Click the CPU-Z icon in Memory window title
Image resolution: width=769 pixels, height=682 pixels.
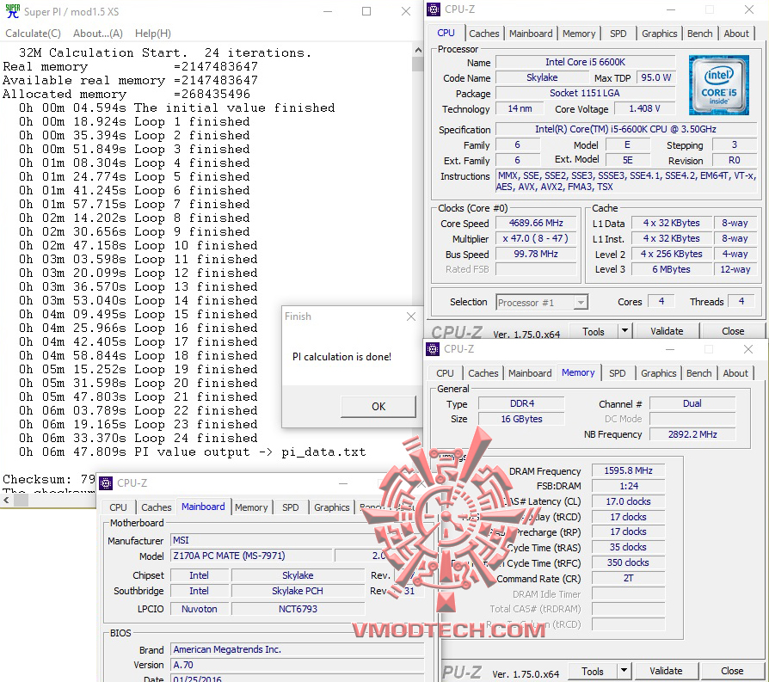click(433, 349)
